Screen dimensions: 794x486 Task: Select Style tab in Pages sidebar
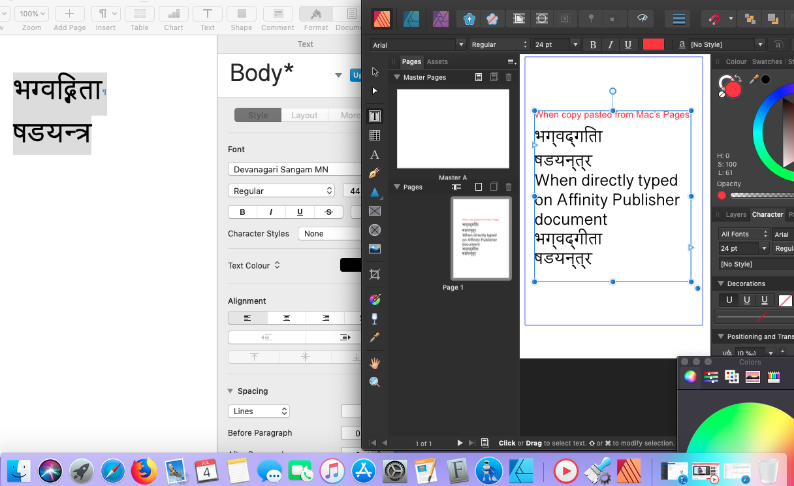258,115
